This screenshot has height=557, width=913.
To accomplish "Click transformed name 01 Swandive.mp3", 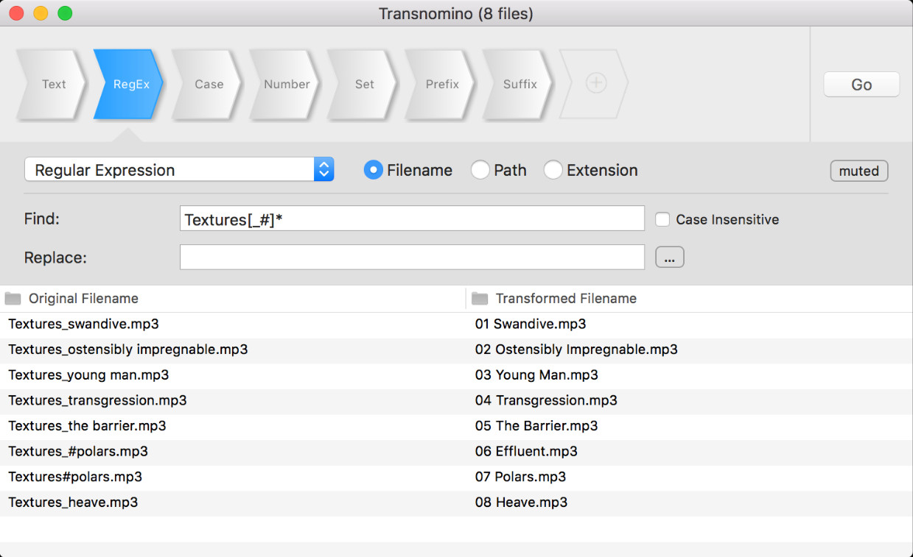I will [531, 324].
